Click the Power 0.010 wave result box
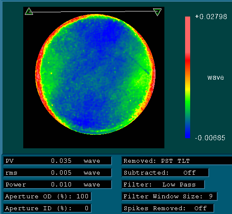Image resolution: width=232 pixels, height=214 pixels. click(x=57, y=184)
